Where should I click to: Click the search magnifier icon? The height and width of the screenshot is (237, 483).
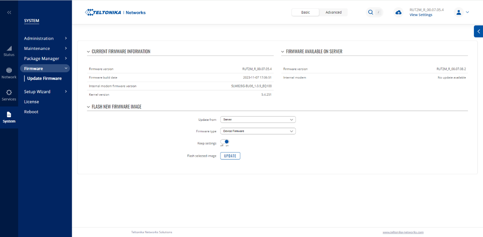(x=371, y=13)
